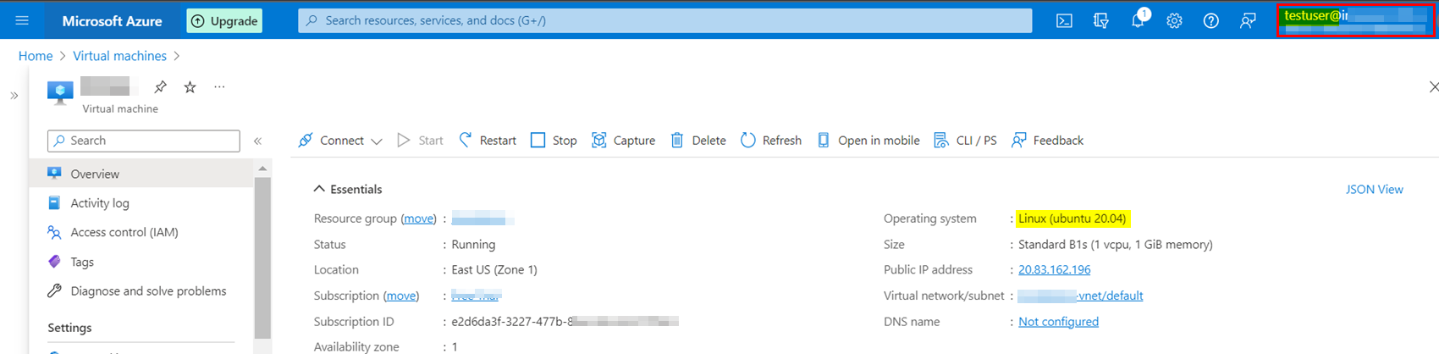
Task: Open portal settings gear
Action: click(1174, 21)
